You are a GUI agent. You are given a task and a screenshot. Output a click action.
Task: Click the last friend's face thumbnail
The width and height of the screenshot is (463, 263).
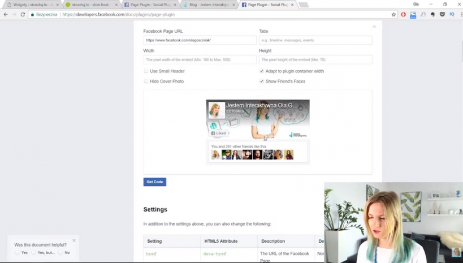[288, 154]
